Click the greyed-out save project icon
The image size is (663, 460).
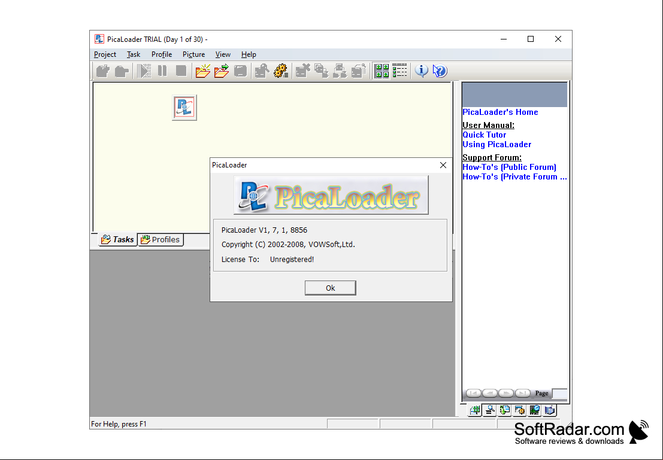[x=240, y=71]
